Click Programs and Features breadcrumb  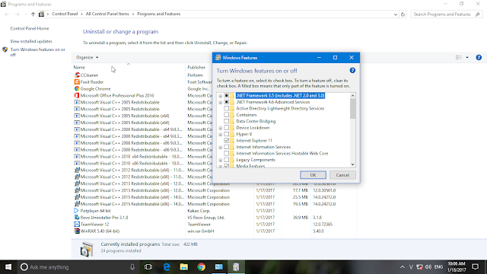tap(159, 14)
